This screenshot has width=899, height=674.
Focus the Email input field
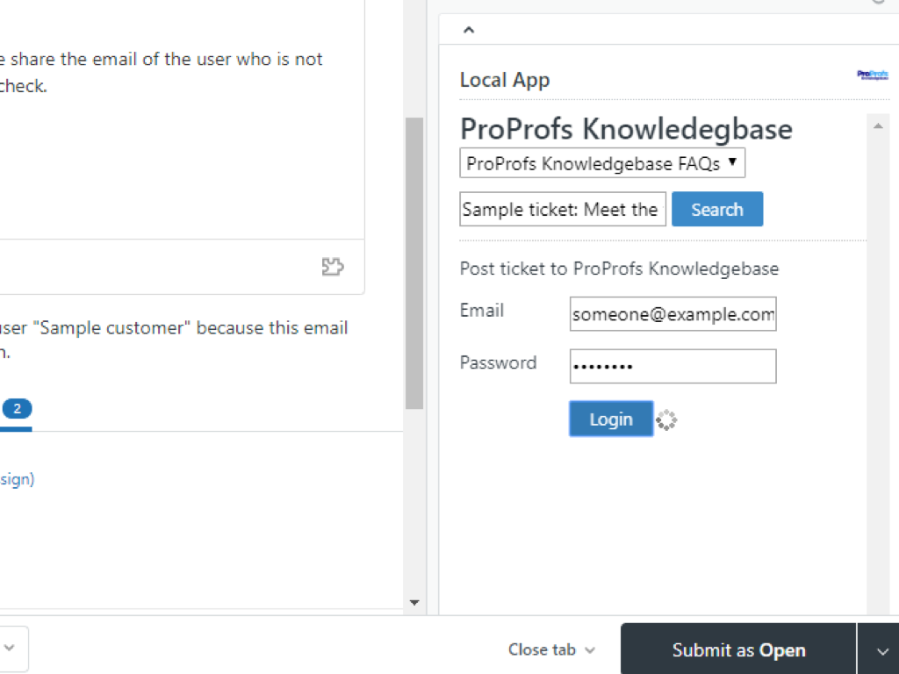click(x=672, y=314)
